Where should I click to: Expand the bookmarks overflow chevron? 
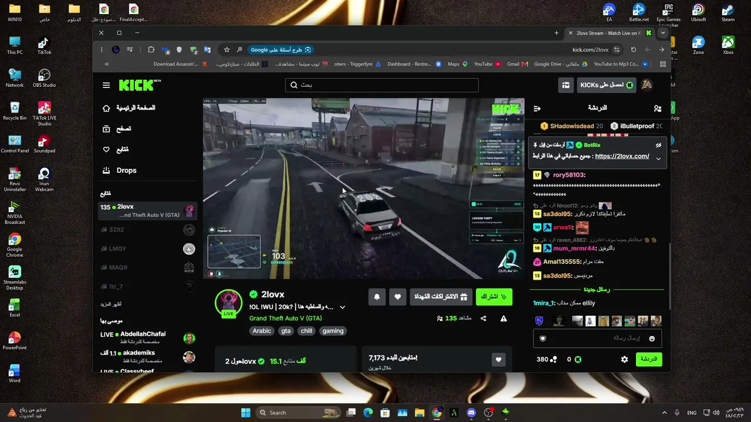(x=106, y=64)
